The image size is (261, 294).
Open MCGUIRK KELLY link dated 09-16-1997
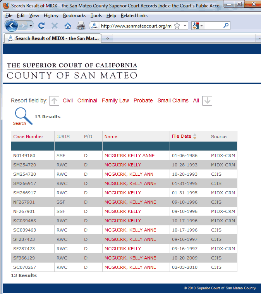[x=123, y=249]
